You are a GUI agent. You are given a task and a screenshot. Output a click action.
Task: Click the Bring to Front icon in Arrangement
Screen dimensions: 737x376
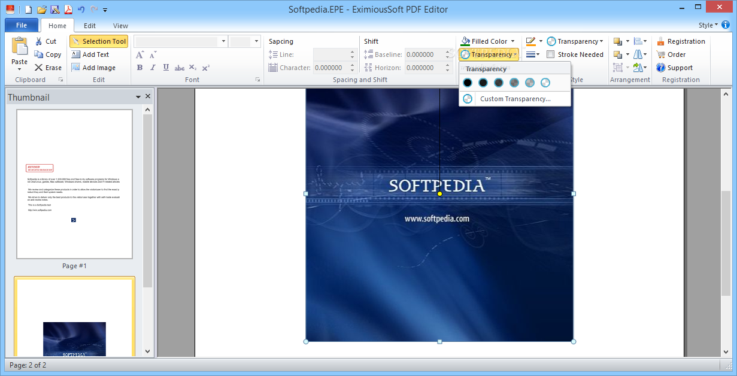618,41
